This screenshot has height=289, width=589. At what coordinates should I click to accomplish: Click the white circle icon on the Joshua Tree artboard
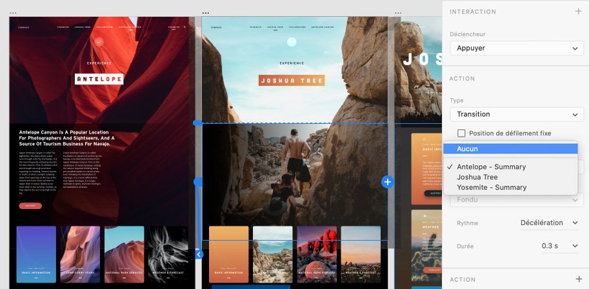point(292,42)
